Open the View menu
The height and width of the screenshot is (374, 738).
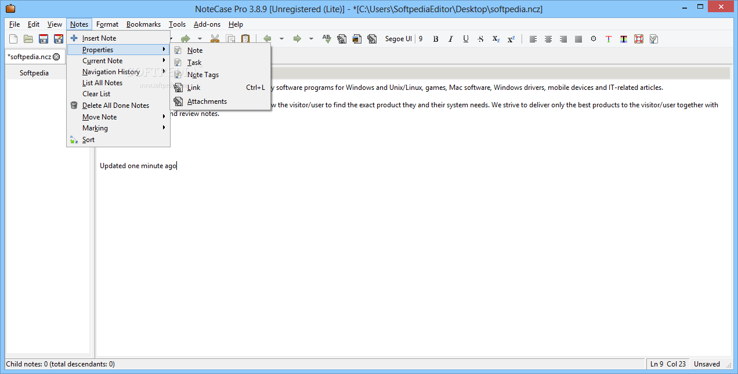(55, 24)
